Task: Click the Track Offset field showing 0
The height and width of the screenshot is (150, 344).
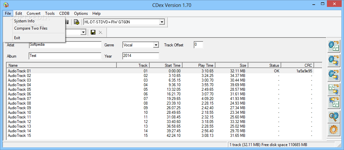Action: (199, 45)
